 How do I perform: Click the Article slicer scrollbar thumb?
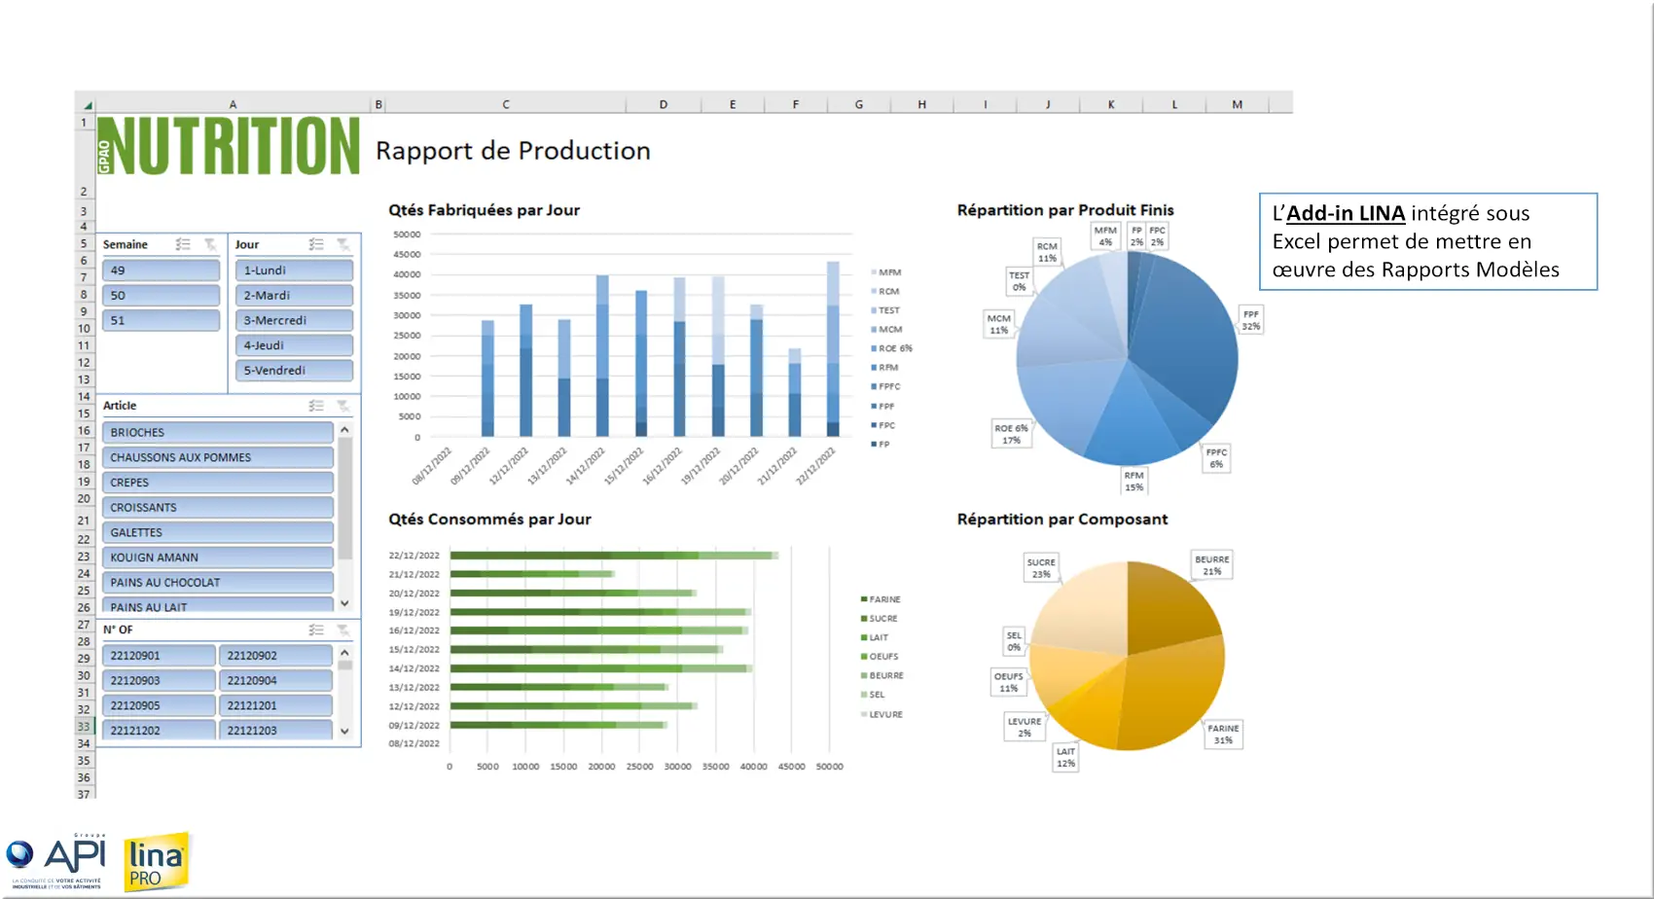344,500
